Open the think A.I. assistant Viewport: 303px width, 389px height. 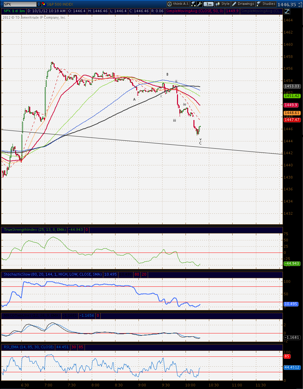pos(178,4)
